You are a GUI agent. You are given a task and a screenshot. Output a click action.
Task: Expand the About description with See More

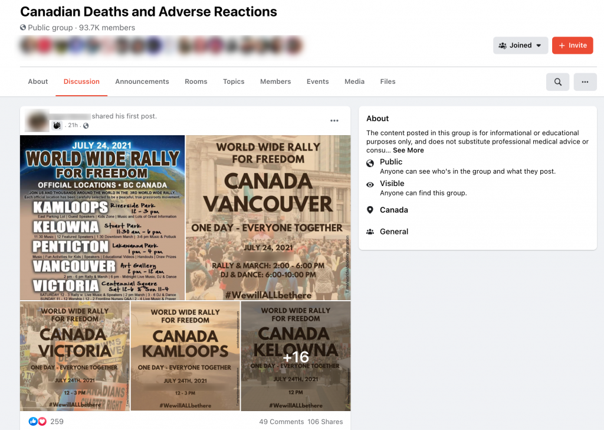click(408, 150)
